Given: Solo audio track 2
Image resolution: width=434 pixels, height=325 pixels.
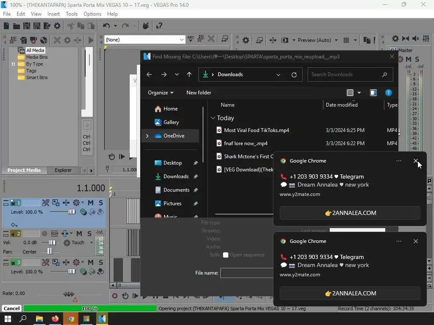Looking at the screenshot, I should [x=89, y=234].
